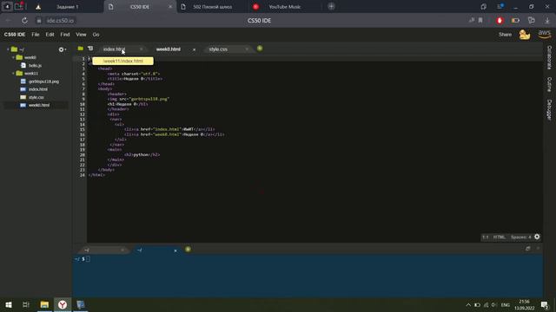The image size is (556, 312).
Task: Click the HTML language selector in status bar
Action: pyautogui.click(x=500, y=237)
